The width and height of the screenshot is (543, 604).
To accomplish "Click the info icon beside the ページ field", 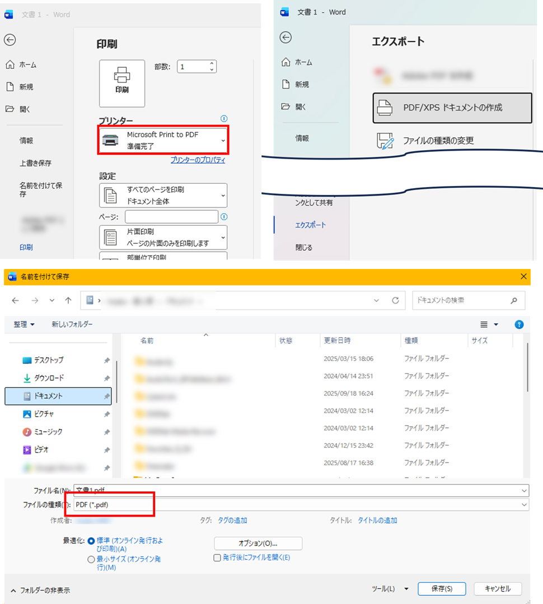I will tap(224, 217).
